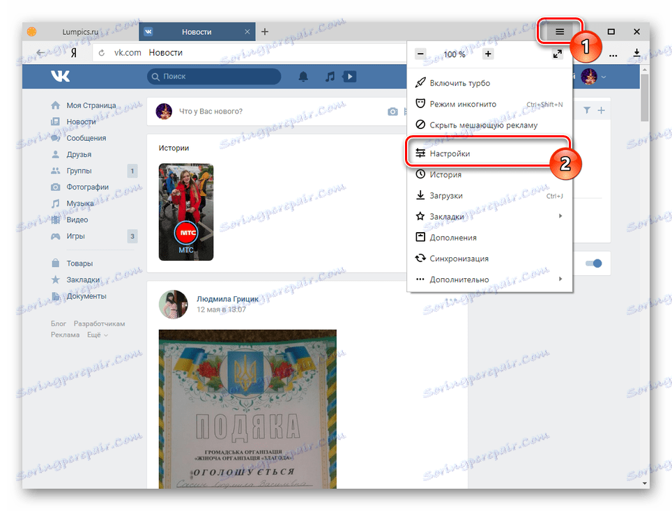
Task: Open Музыка in sidebar
Action: 80,203
